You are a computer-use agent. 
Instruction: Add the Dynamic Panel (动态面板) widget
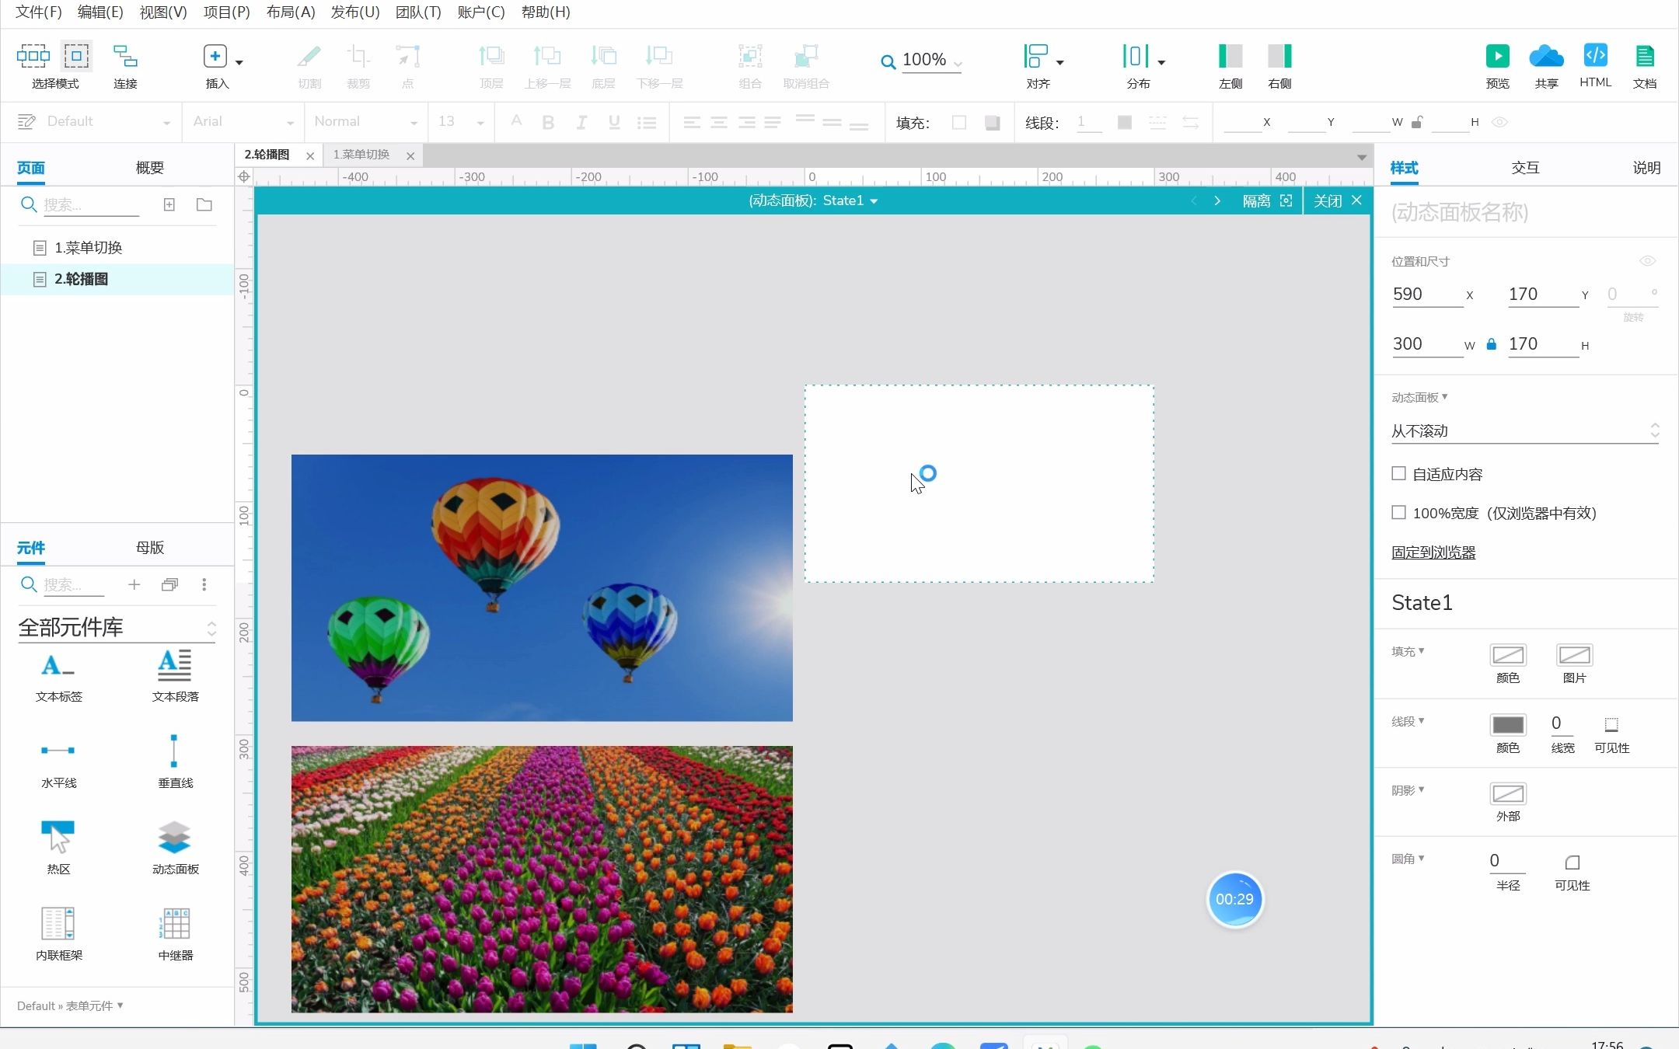174,838
